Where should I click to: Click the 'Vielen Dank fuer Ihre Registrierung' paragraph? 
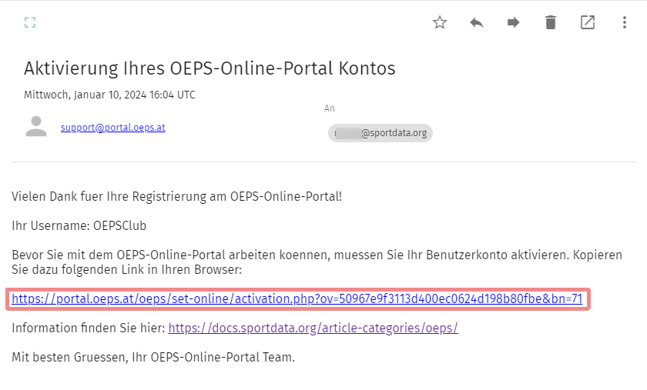tap(176, 196)
